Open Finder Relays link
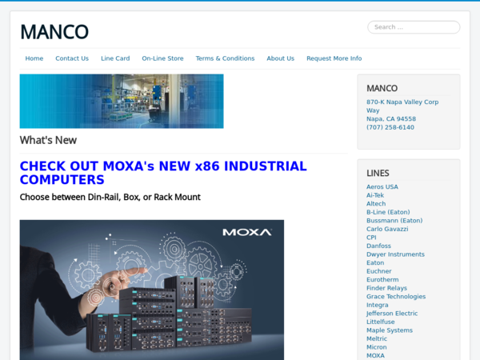This screenshot has width=480, height=360. pos(386,288)
